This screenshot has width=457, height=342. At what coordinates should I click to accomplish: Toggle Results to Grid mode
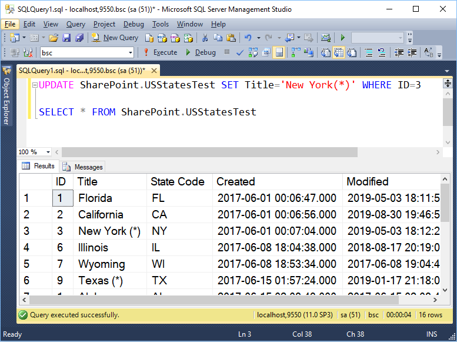pyautogui.click(x=339, y=52)
